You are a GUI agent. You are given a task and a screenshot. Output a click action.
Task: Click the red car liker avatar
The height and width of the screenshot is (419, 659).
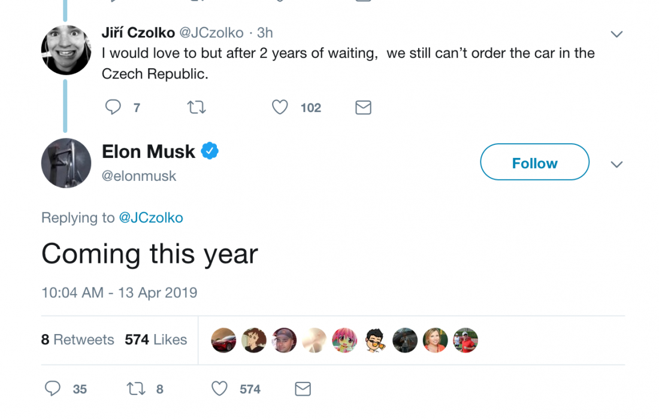(223, 340)
